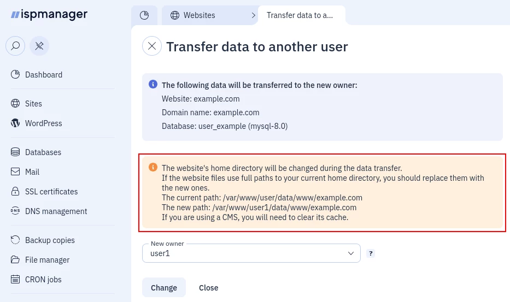Open Backup copies in sidebar

pyautogui.click(x=50, y=240)
